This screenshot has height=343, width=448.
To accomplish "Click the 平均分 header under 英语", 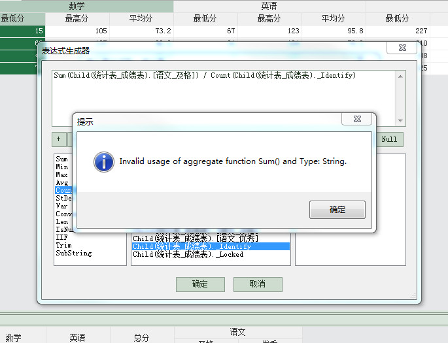I will click(x=333, y=19).
